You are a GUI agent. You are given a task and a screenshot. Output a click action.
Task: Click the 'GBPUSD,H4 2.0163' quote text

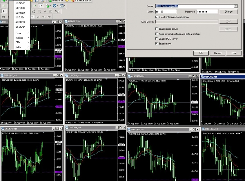tap(20, 80)
